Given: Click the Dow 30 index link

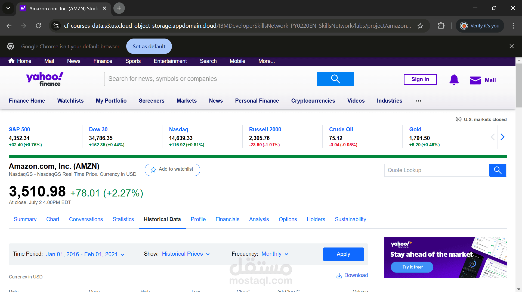Looking at the screenshot, I should click(98, 129).
